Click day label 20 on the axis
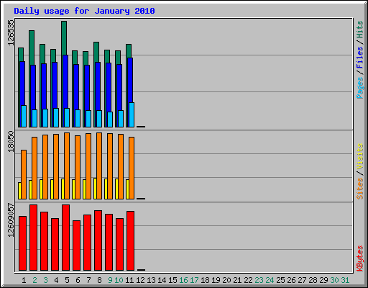The width and height of the screenshot is (368, 288). tap(226, 280)
